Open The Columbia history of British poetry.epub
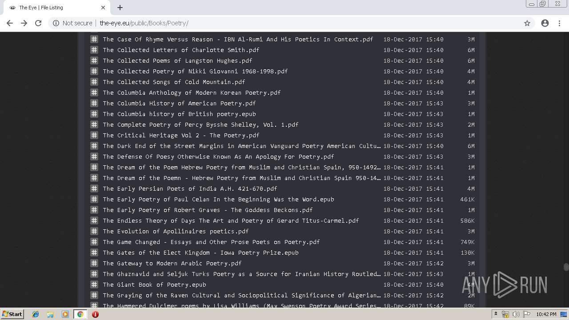Viewport: 569px width, 320px height. pos(179,114)
